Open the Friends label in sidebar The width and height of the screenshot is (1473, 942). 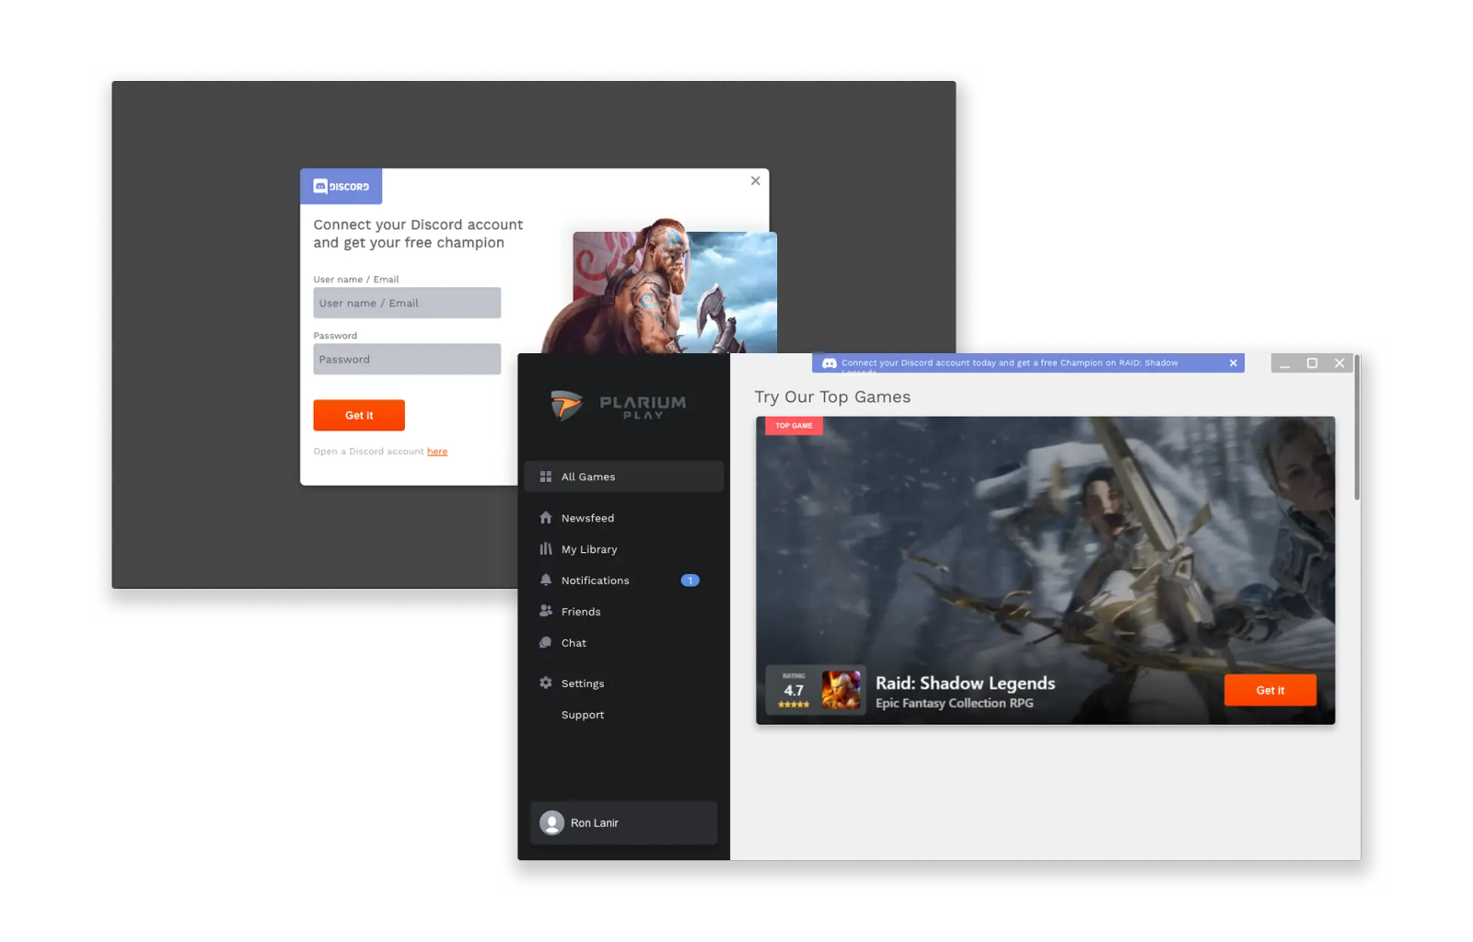[581, 612]
